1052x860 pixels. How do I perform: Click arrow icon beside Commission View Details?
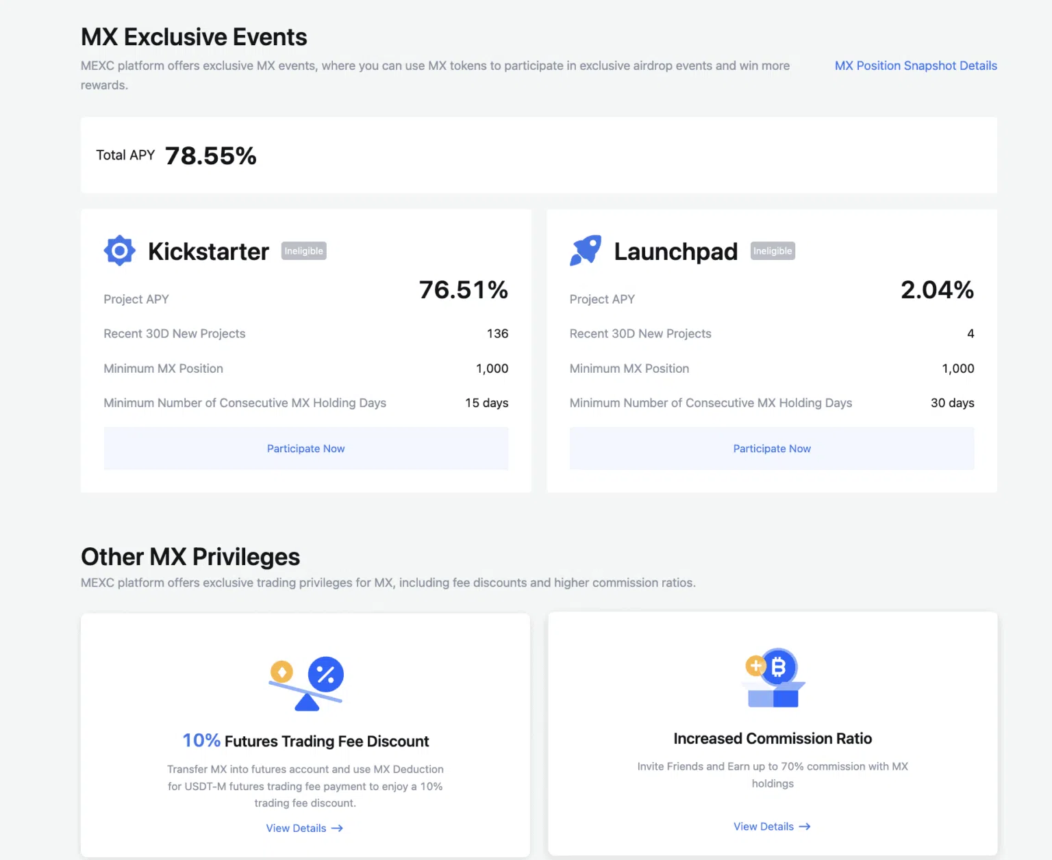[x=805, y=826]
